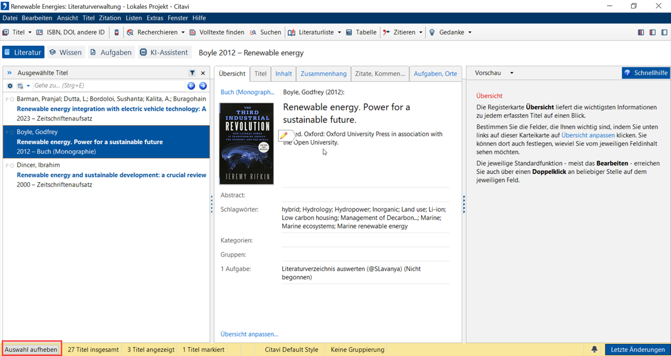Switch to the three-pane layout icon
The height and width of the screenshot is (356, 671).
point(641,32)
